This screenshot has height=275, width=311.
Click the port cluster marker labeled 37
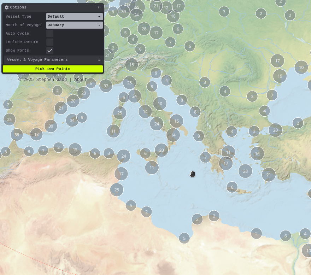pos(106,86)
